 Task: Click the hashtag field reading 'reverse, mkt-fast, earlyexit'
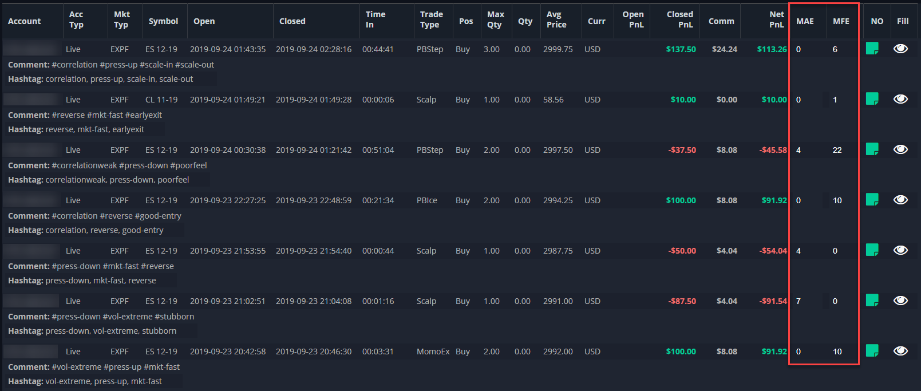[x=95, y=129]
